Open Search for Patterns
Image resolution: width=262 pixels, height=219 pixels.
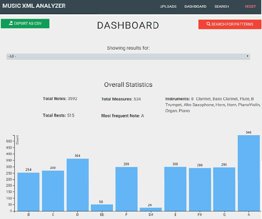click(230, 24)
